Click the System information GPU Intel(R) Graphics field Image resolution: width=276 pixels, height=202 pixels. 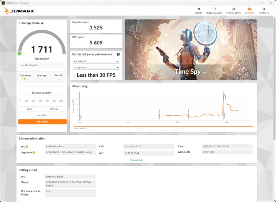pyautogui.click(x=70, y=146)
